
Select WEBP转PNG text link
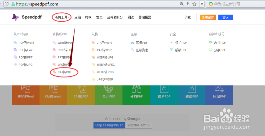[105, 72]
